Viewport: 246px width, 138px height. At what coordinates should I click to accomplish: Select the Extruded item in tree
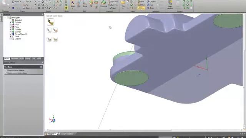tap(18, 20)
